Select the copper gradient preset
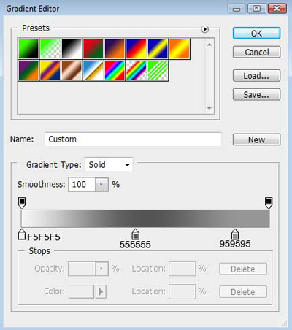292x330 pixels. [72, 70]
